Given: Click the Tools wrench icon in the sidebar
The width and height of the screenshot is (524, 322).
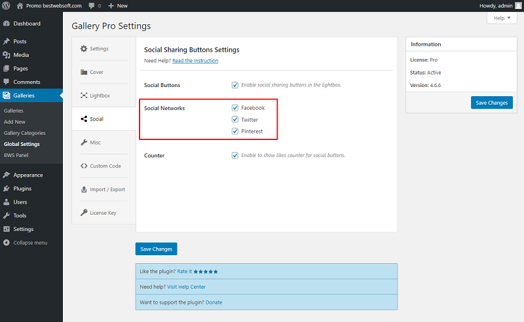Looking at the screenshot, I should pyautogui.click(x=7, y=215).
